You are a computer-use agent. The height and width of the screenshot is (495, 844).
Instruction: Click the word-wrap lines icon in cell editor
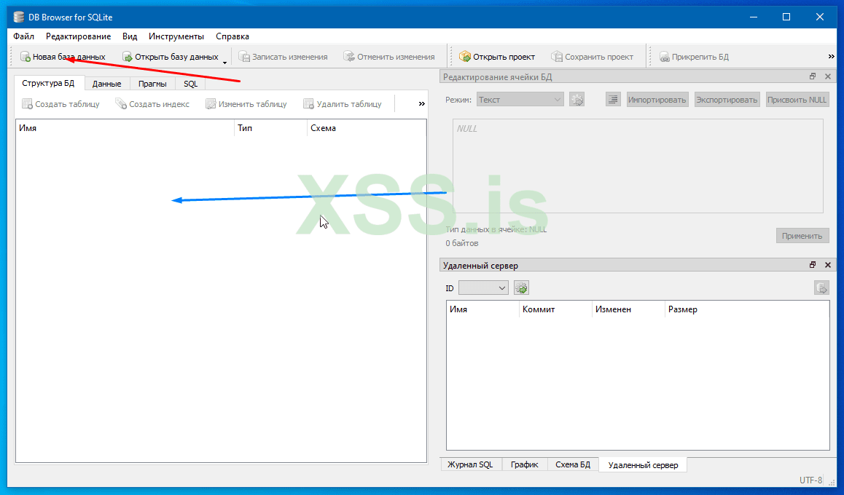[x=613, y=100]
